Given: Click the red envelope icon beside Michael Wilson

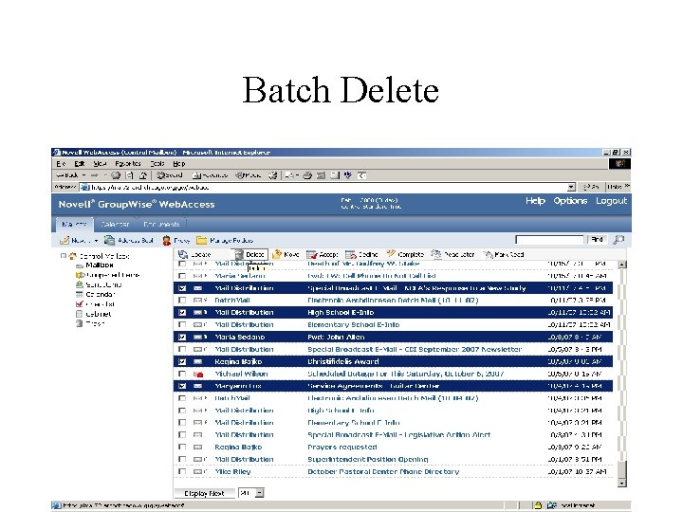Looking at the screenshot, I should click(198, 374).
